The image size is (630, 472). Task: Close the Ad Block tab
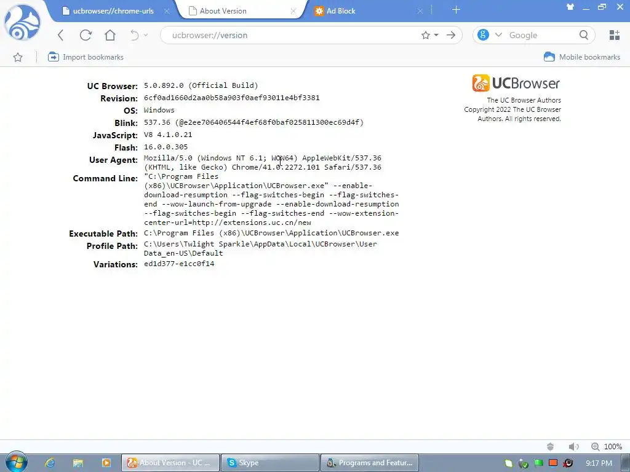click(x=420, y=11)
